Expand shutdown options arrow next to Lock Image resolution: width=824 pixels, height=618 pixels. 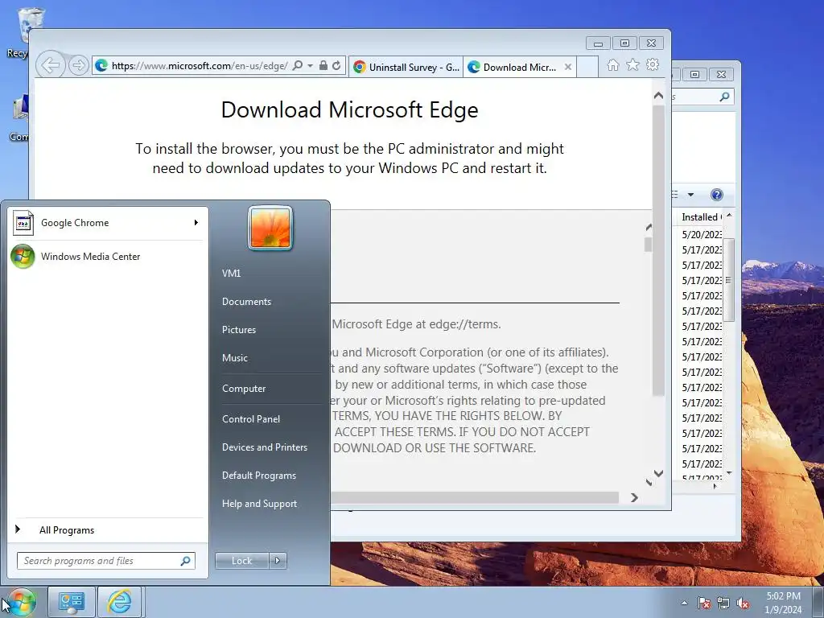[x=278, y=561]
